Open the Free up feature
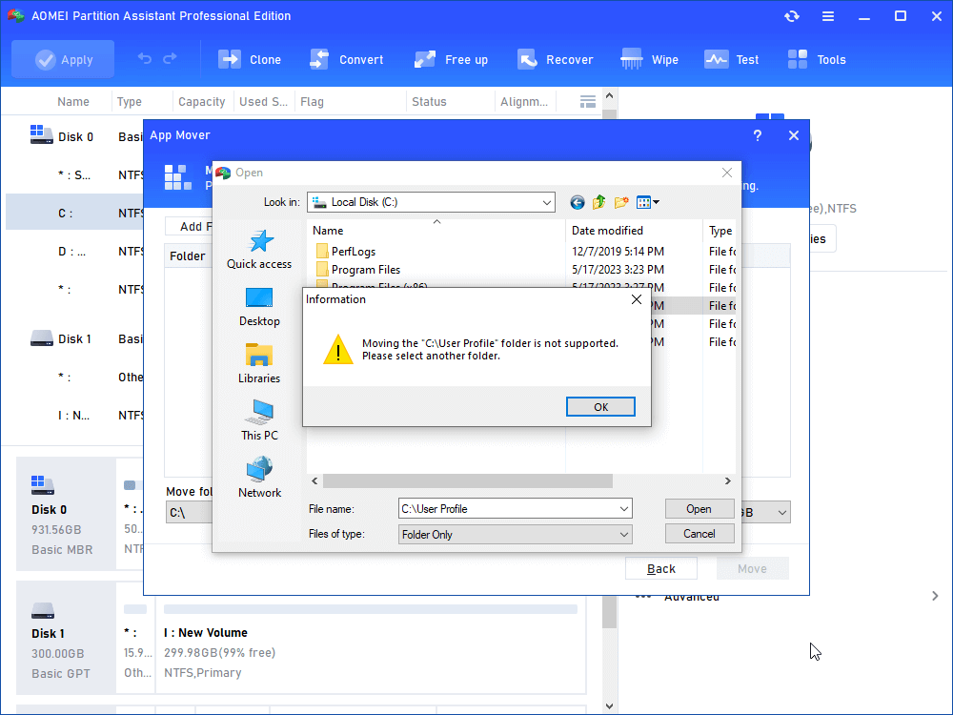This screenshot has width=953, height=715. coord(451,58)
